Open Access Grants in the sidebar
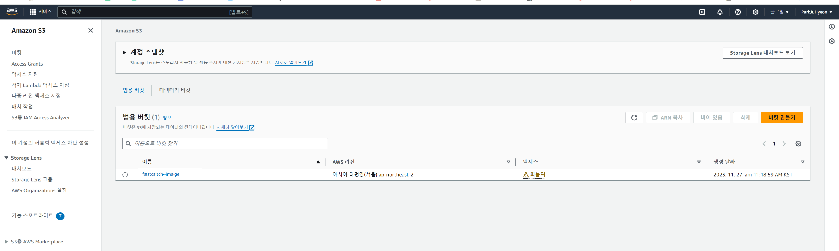This screenshot has height=251, width=839. [x=27, y=64]
